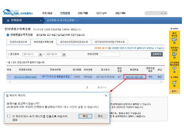Switch to the 인터넷접수목록조회 tab
Viewport: 184px width, 138px height.
pyautogui.click(x=43, y=42)
